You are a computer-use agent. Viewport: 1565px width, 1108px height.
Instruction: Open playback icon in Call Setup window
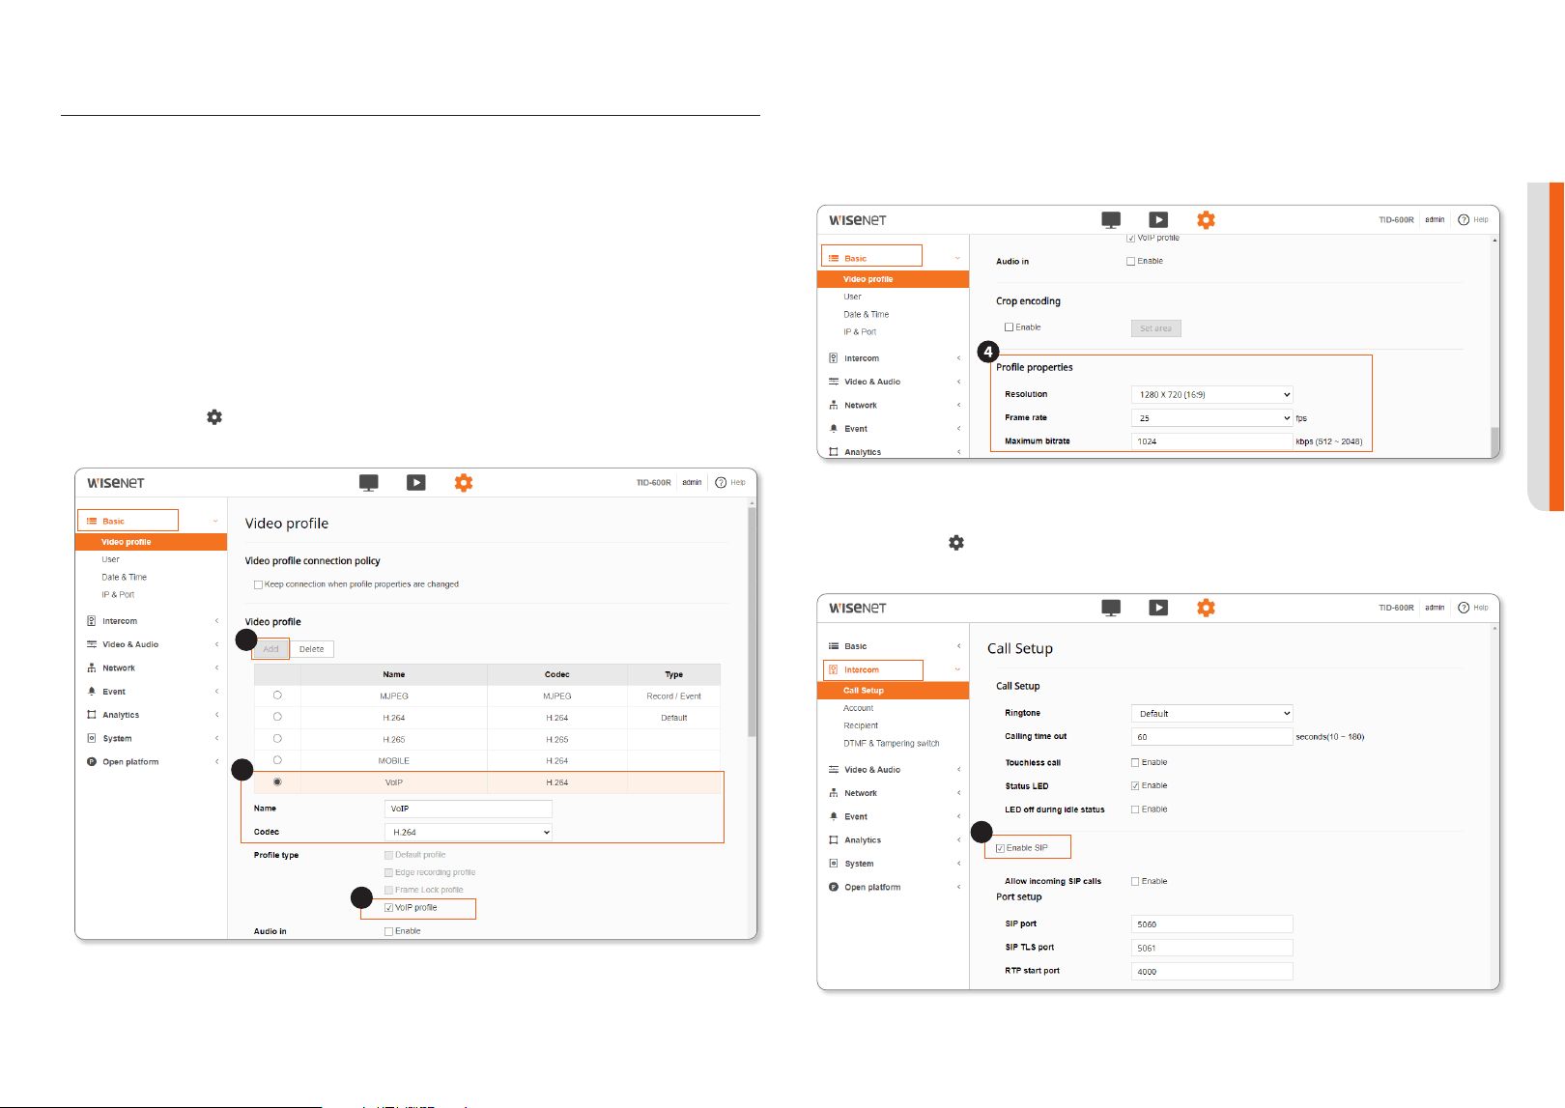point(1158,608)
